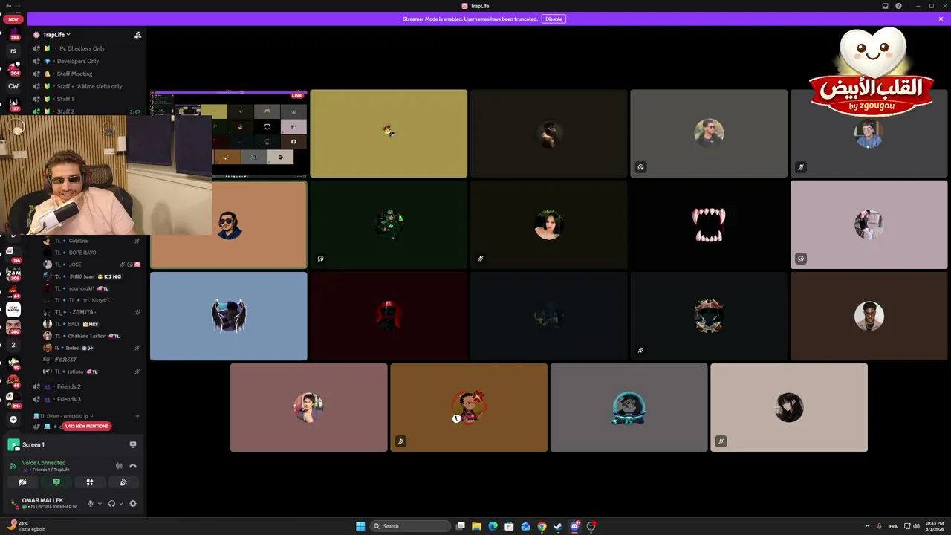Open the Windows Start menu
The width and height of the screenshot is (951, 535).
(x=360, y=526)
